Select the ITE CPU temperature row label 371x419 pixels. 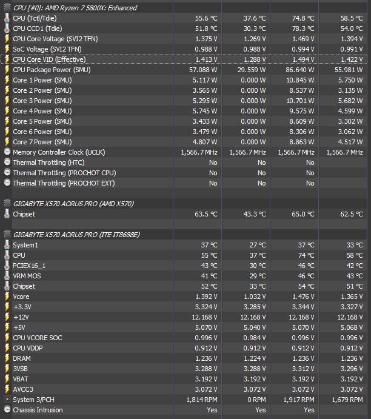(x=19, y=255)
